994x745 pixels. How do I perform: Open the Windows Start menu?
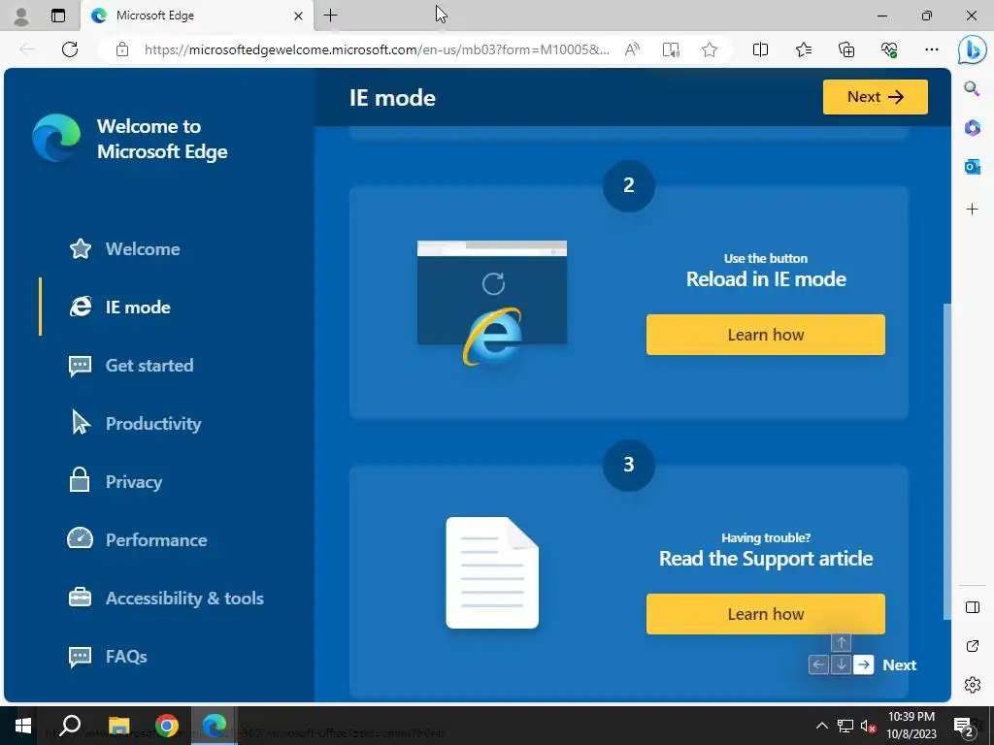23,726
